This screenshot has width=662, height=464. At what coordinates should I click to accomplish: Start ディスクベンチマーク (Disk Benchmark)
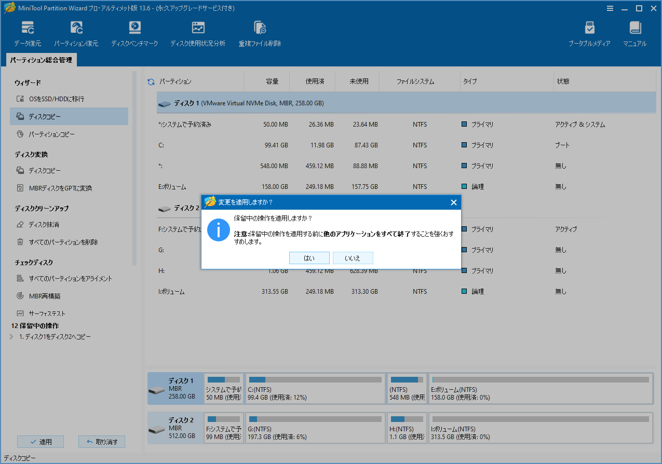click(x=134, y=32)
